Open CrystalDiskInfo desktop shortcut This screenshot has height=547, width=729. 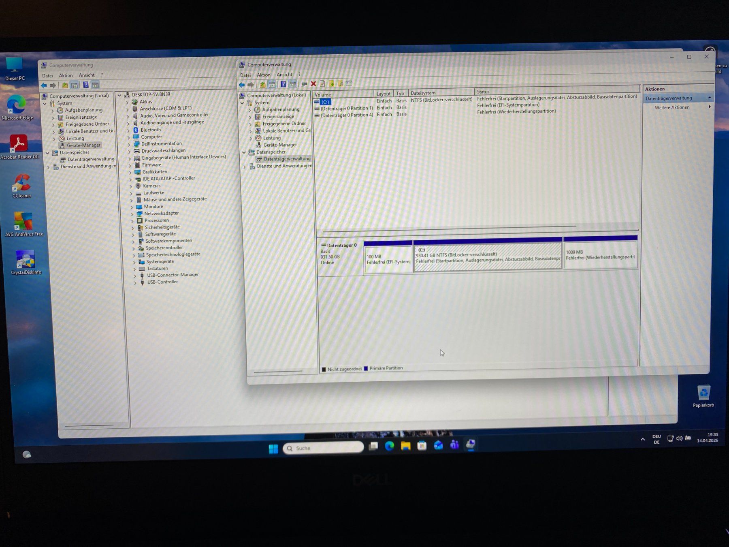pyautogui.click(x=26, y=263)
